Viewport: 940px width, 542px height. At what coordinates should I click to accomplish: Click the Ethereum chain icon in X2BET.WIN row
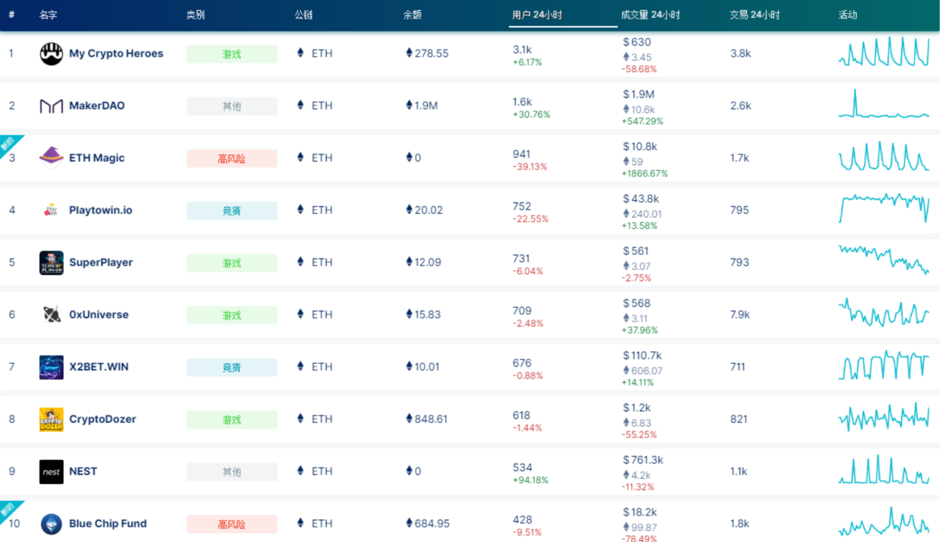[x=300, y=366]
